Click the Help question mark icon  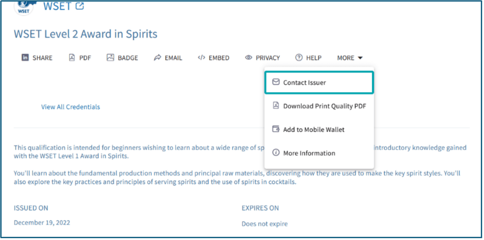(299, 57)
